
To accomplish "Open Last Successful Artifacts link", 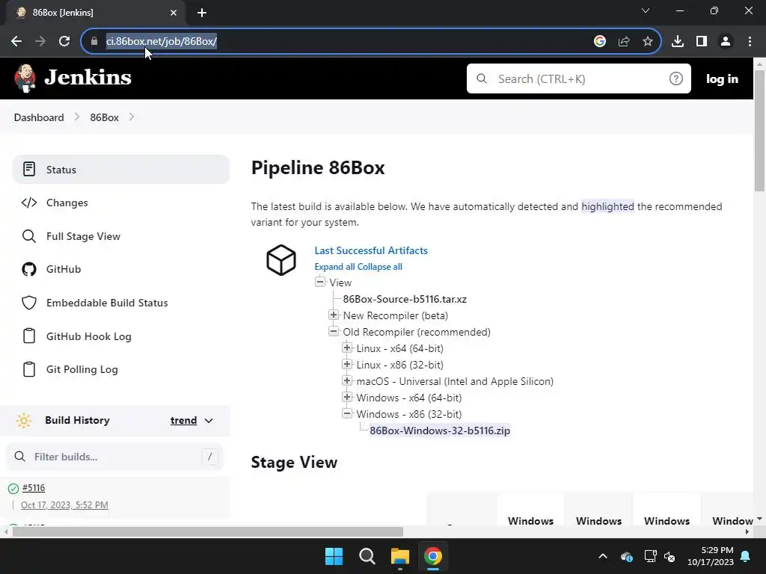I will 371,250.
